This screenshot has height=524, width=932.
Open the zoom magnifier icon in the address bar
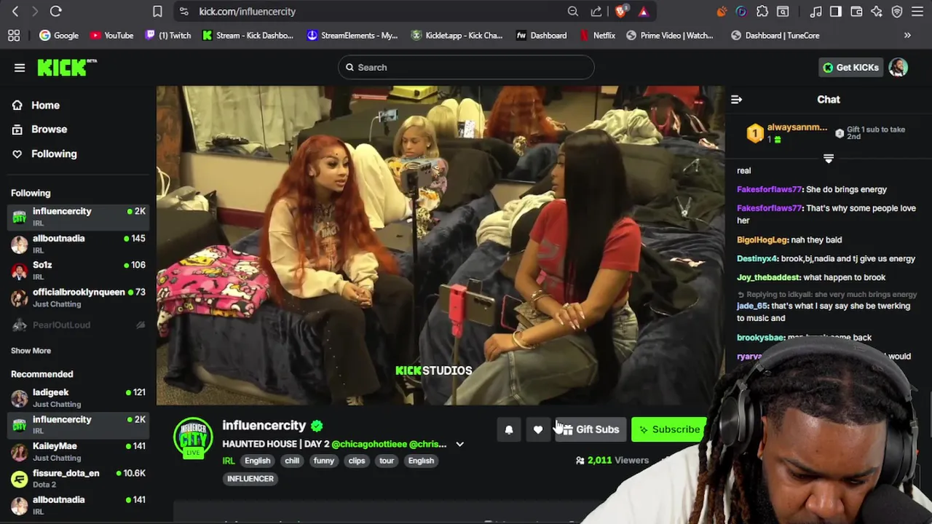[573, 12]
